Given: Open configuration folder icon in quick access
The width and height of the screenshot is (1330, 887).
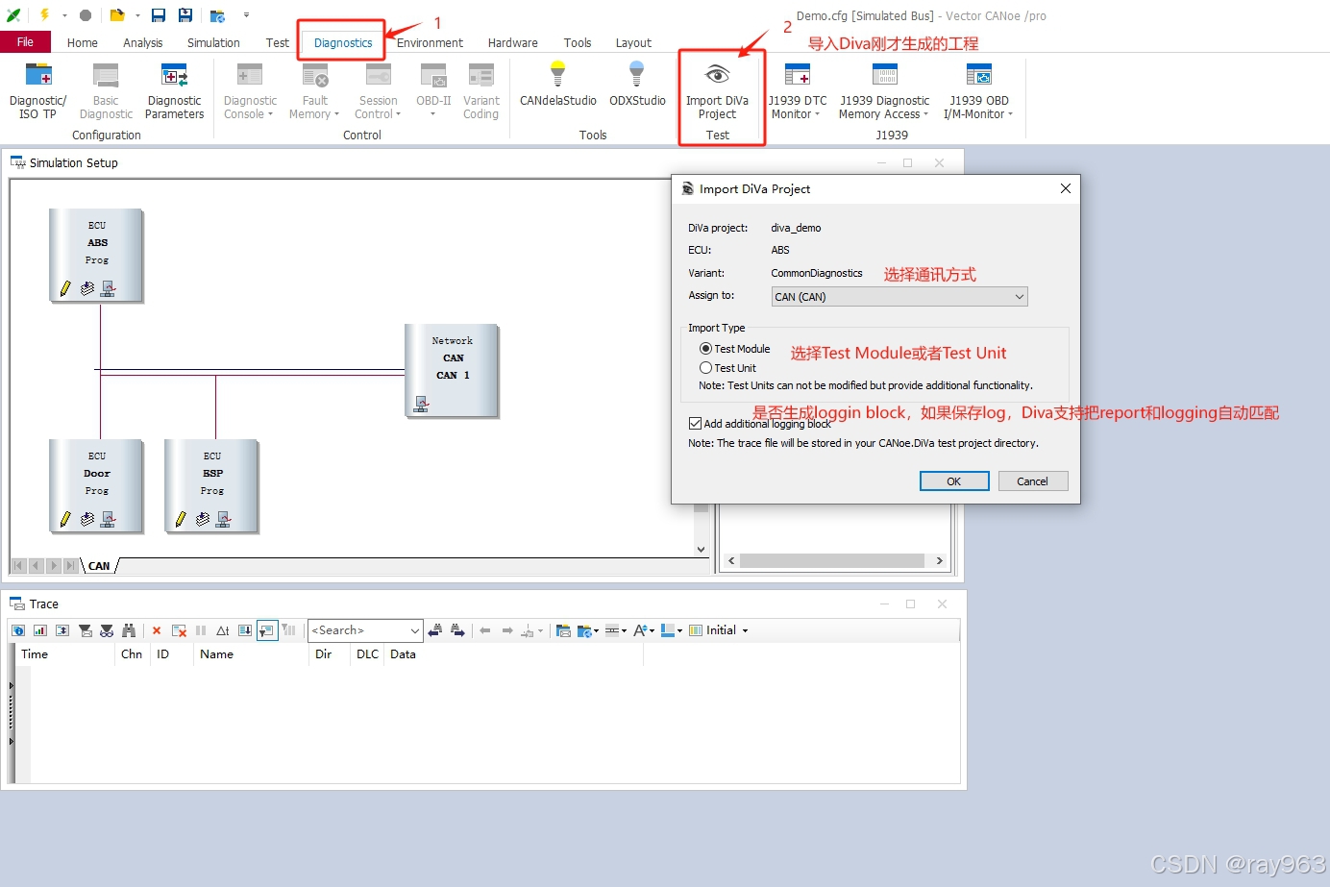Looking at the screenshot, I should pos(117,15).
